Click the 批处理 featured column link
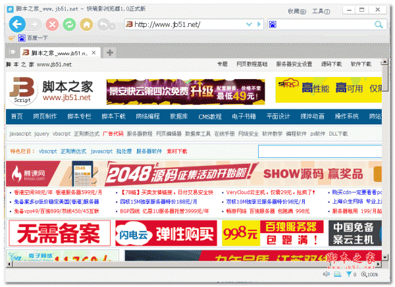This screenshot has height=287, width=395. pos(124,151)
